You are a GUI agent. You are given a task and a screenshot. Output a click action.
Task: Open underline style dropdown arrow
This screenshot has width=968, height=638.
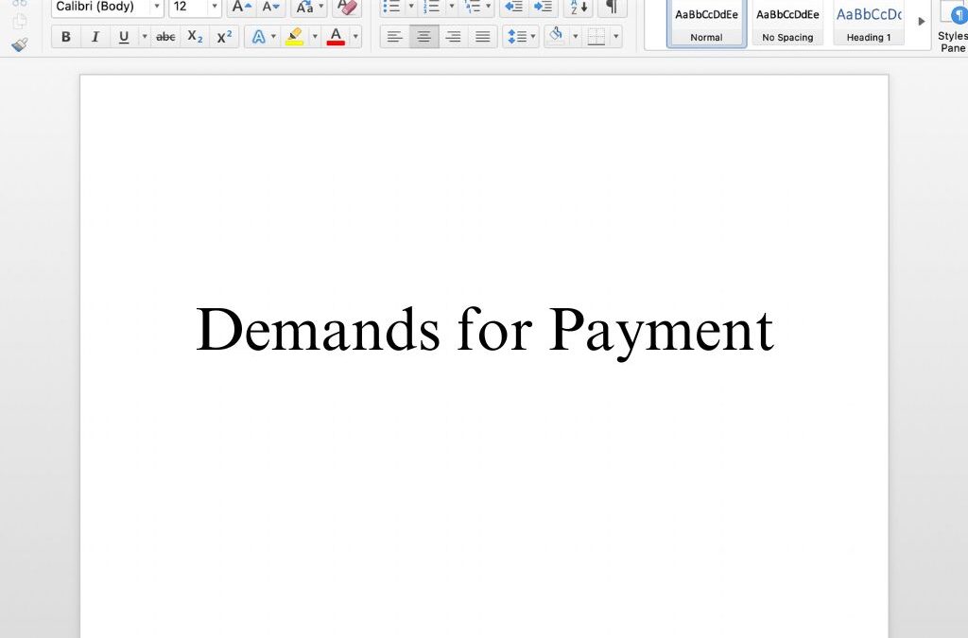point(145,37)
